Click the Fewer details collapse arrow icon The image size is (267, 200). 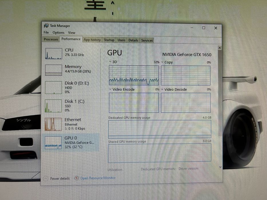pos(46,179)
